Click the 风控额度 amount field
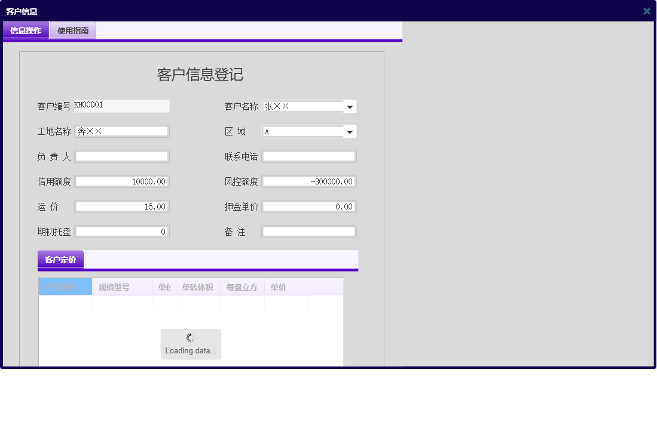Viewport: 657px width, 425px height. (x=308, y=181)
